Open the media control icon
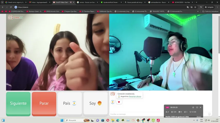The height and width of the screenshot is (123, 220). point(201,7)
